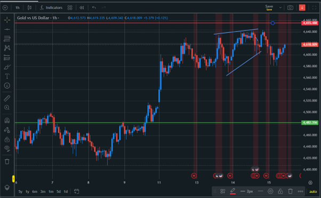Save the chart layout
321x198 pixels.
[269, 7]
